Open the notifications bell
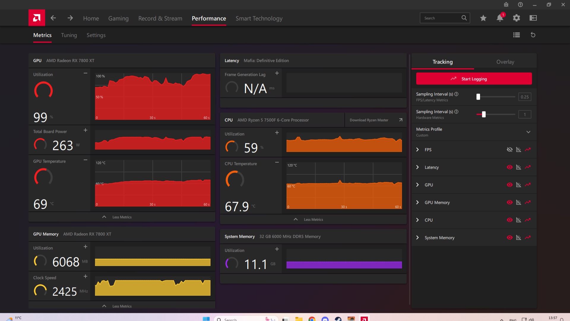The image size is (570, 321). [500, 18]
